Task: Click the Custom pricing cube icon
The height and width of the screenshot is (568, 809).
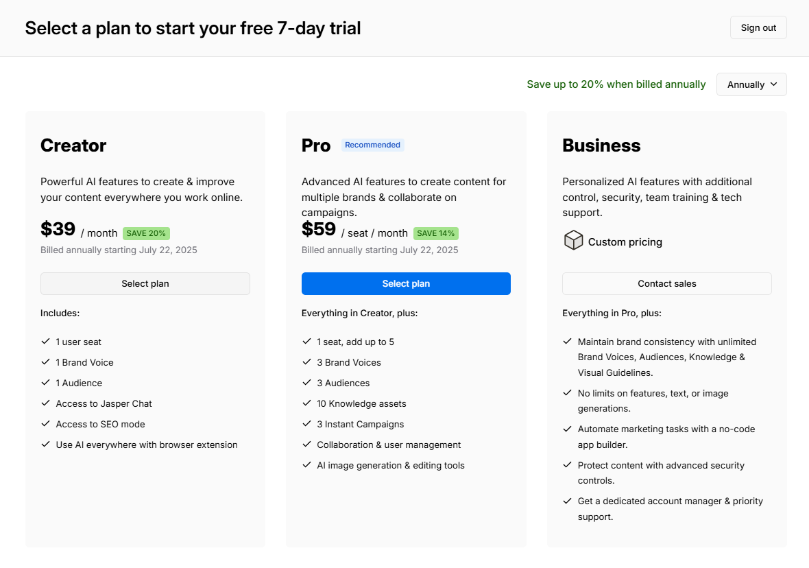Action: click(573, 241)
